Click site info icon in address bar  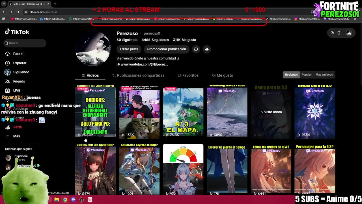pos(26,12)
